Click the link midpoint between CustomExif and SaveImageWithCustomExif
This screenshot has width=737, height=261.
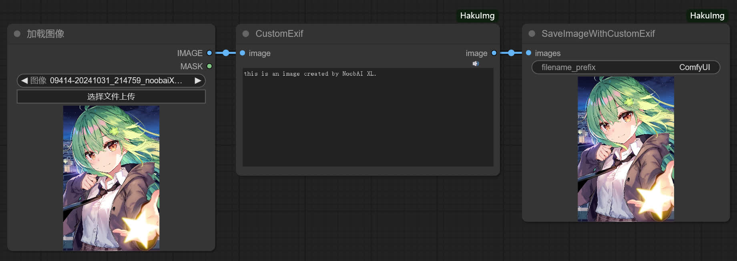pos(511,53)
